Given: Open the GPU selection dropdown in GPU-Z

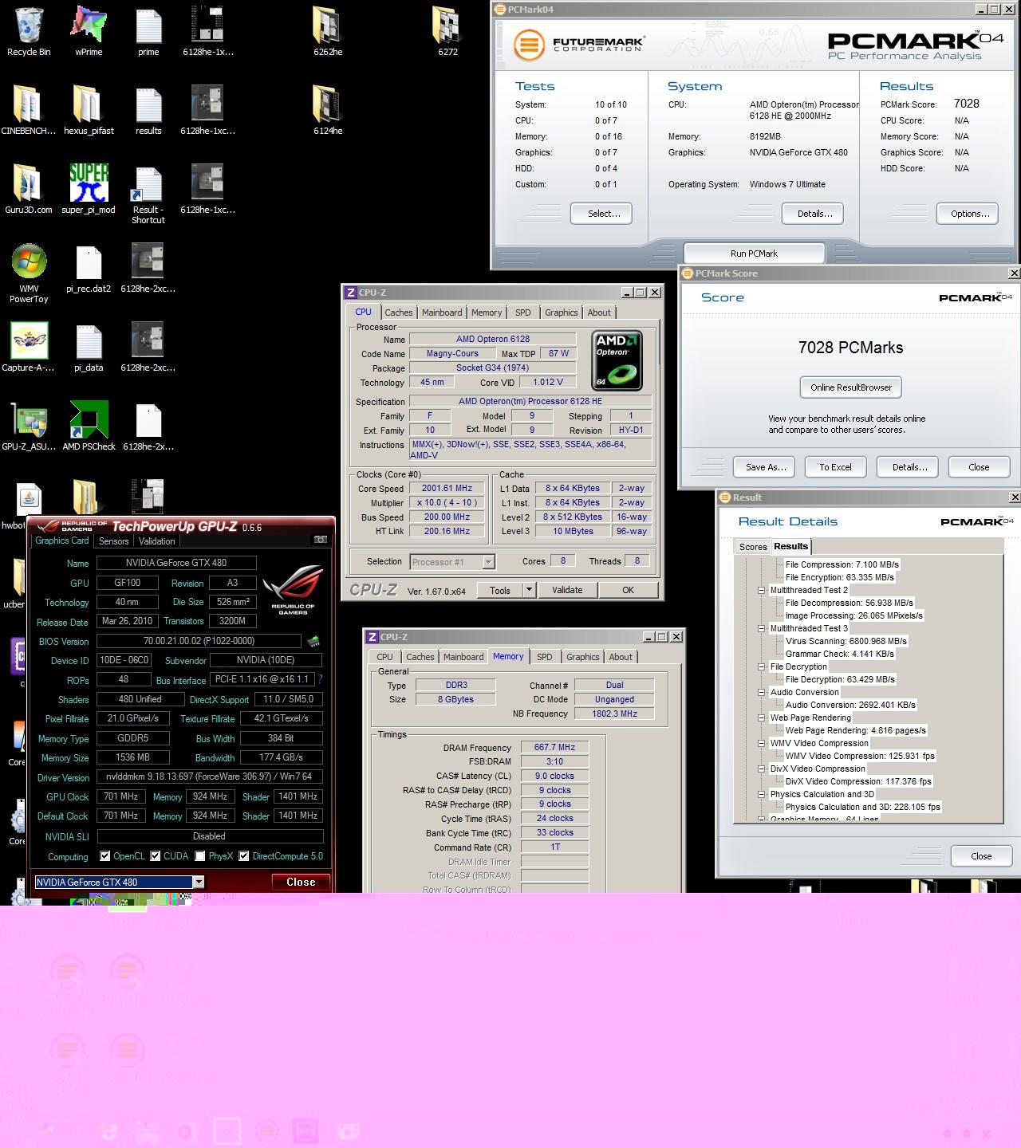Looking at the screenshot, I should 199,882.
